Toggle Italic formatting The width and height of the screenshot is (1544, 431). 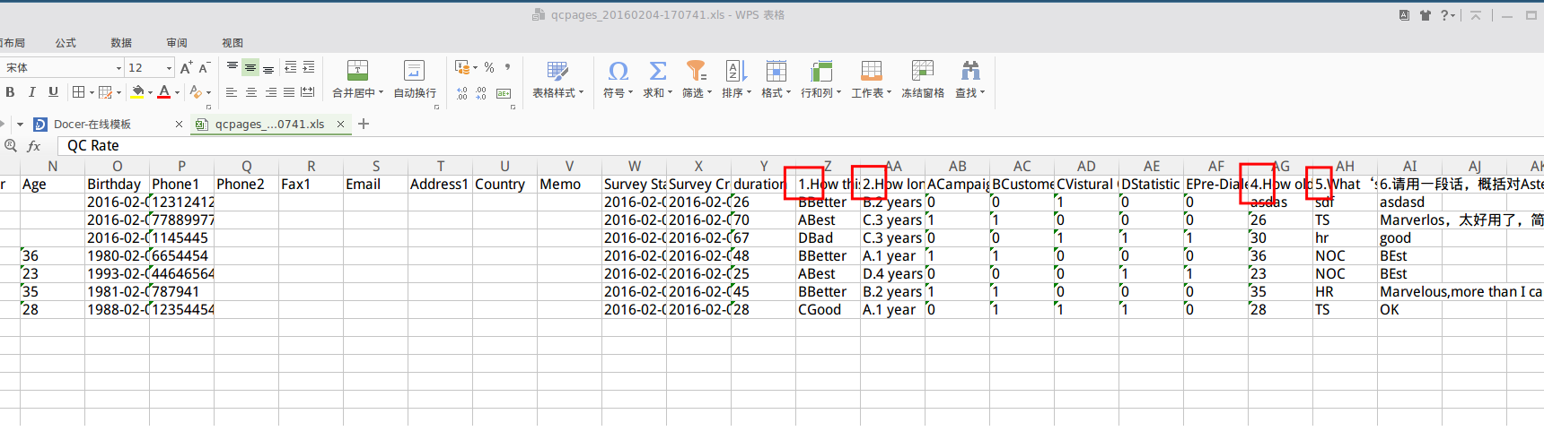31,91
